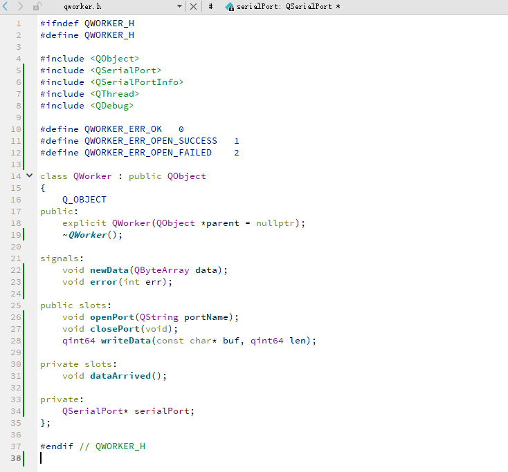Click the private slots: label

79,365
